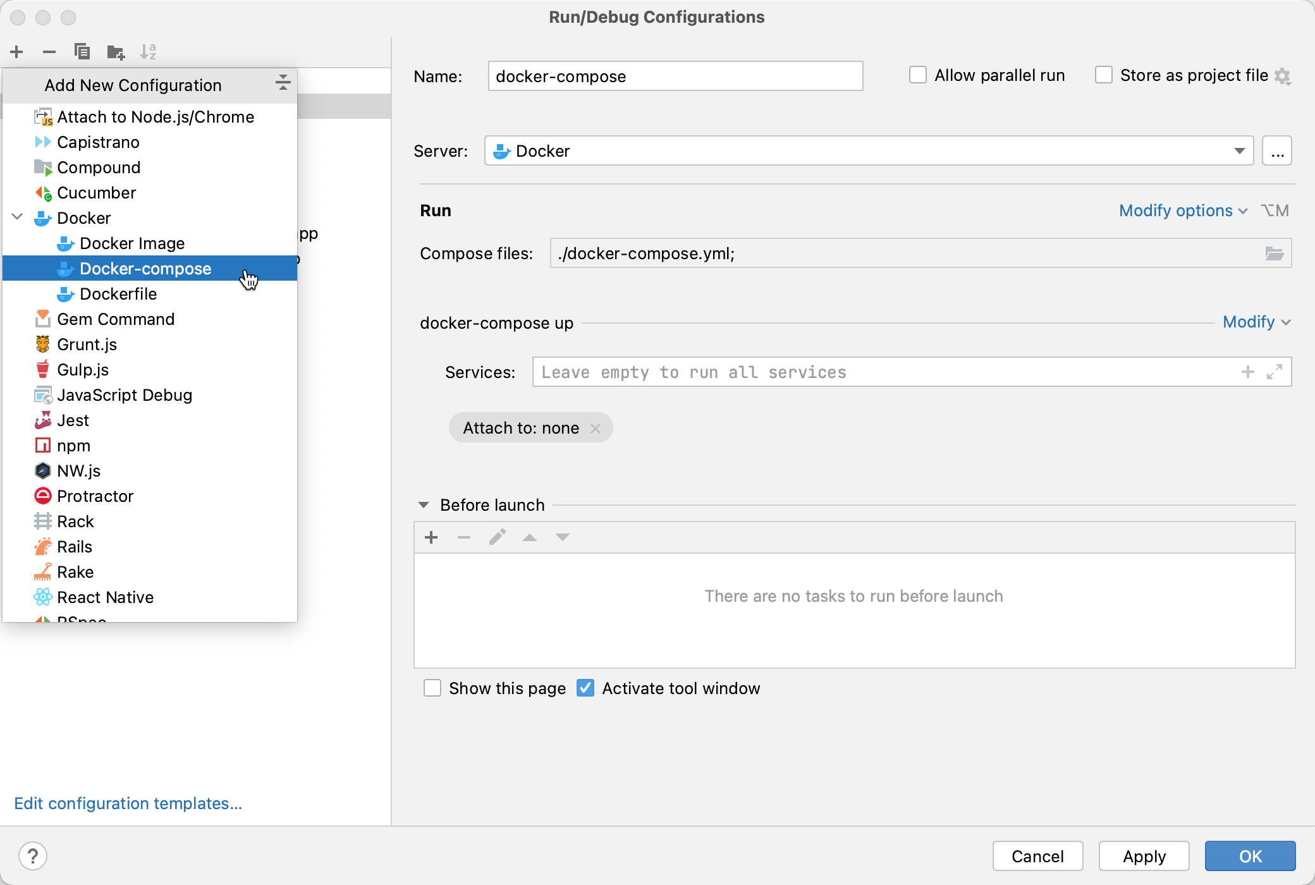Open the help question mark
The width and height of the screenshot is (1315, 885).
point(34,855)
